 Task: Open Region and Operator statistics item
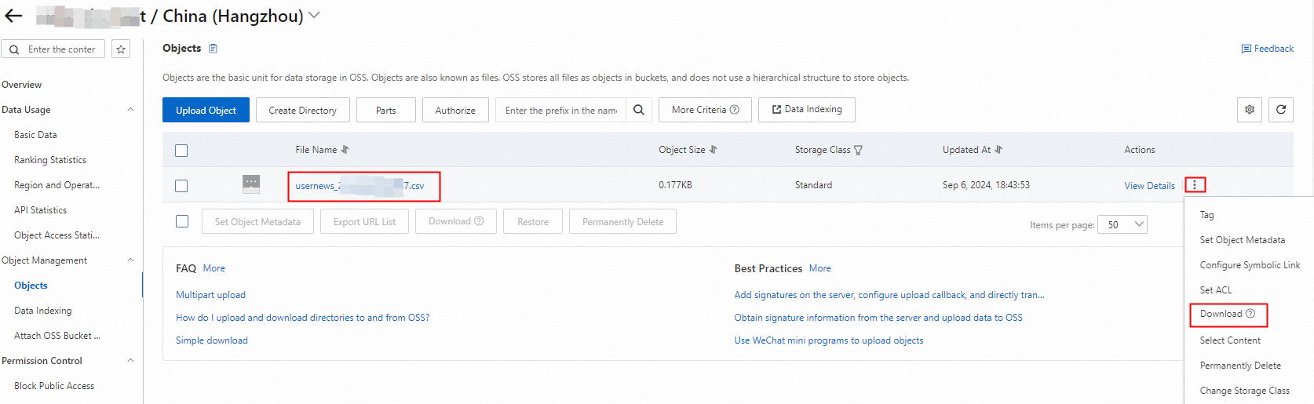[x=57, y=185]
